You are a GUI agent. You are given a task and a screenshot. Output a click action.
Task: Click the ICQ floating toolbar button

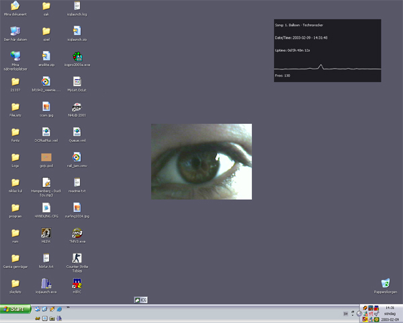point(141,300)
